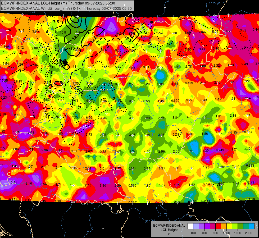This screenshot has height=238, width=259.
Task: Click the wind shear value 0.439
Action: [x=189, y=83]
